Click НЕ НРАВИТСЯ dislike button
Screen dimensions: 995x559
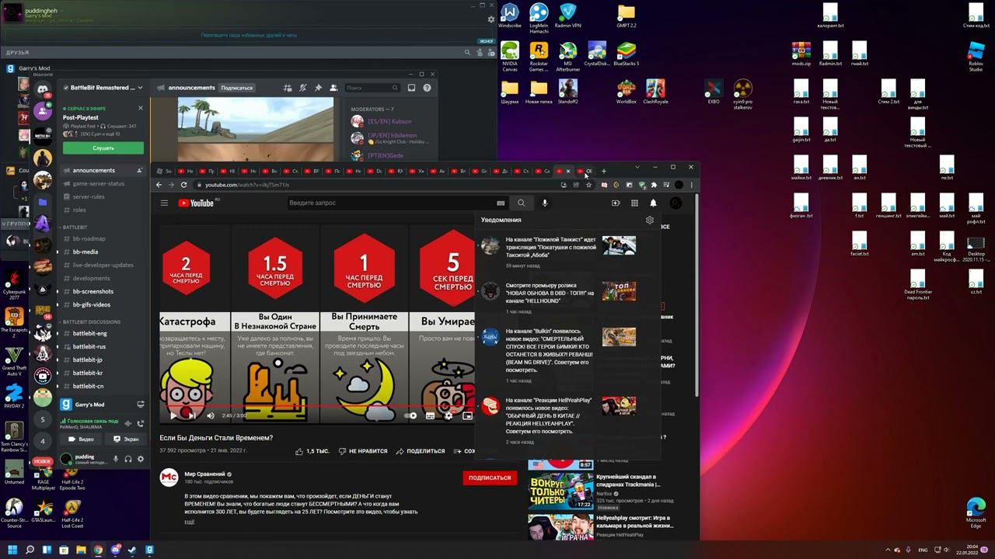point(363,451)
